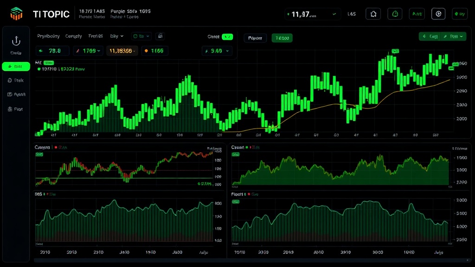Click the 78.8 value box
Screen dimensions: 475x267
tap(52, 51)
